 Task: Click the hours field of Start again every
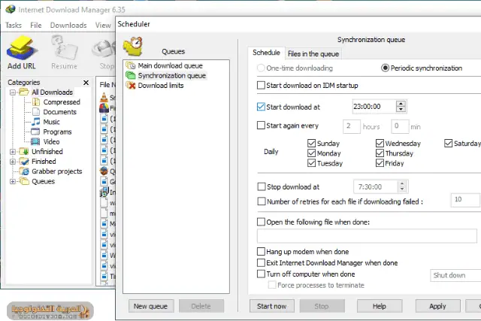(x=352, y=126)
